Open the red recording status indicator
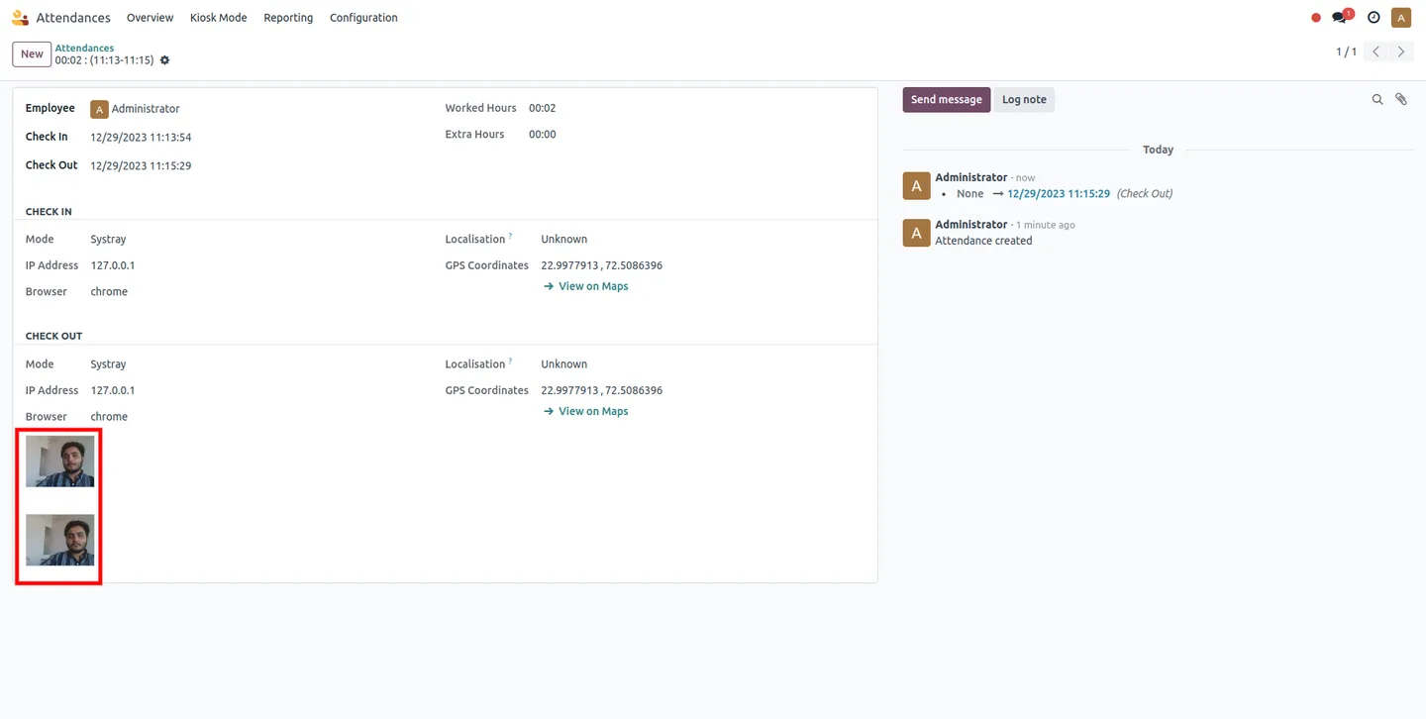 click(1316, 18)
